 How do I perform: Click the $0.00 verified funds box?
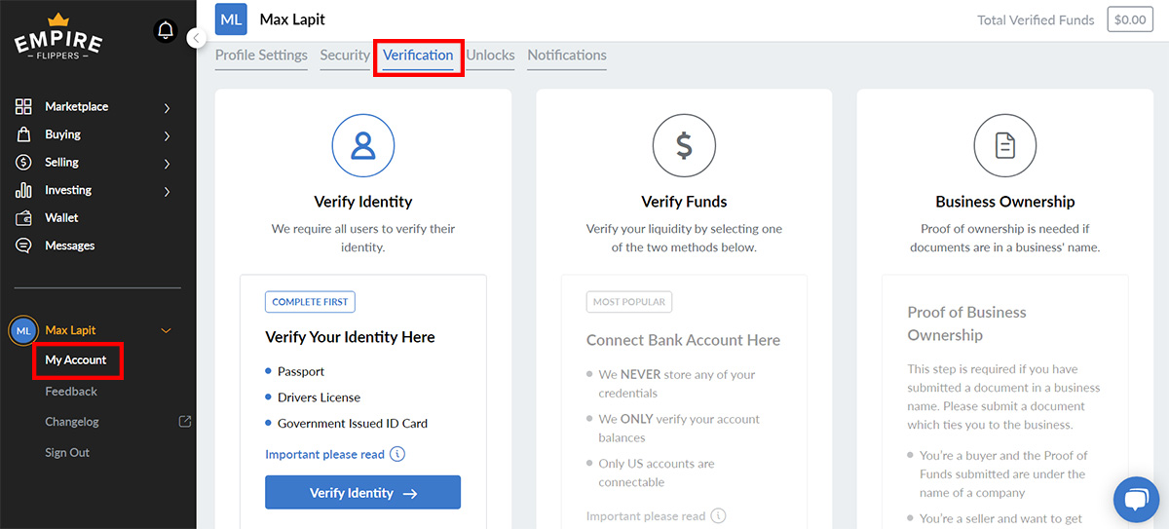pos(1130,19)
